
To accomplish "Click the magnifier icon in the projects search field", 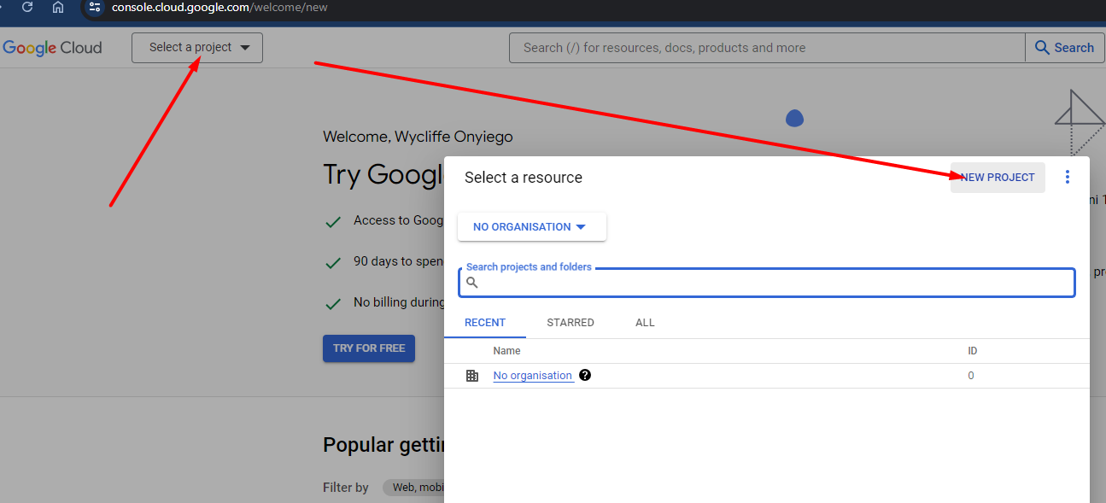I will pos(471,283).
